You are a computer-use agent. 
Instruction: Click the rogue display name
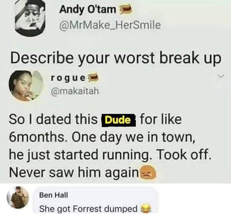coord(68,78)
